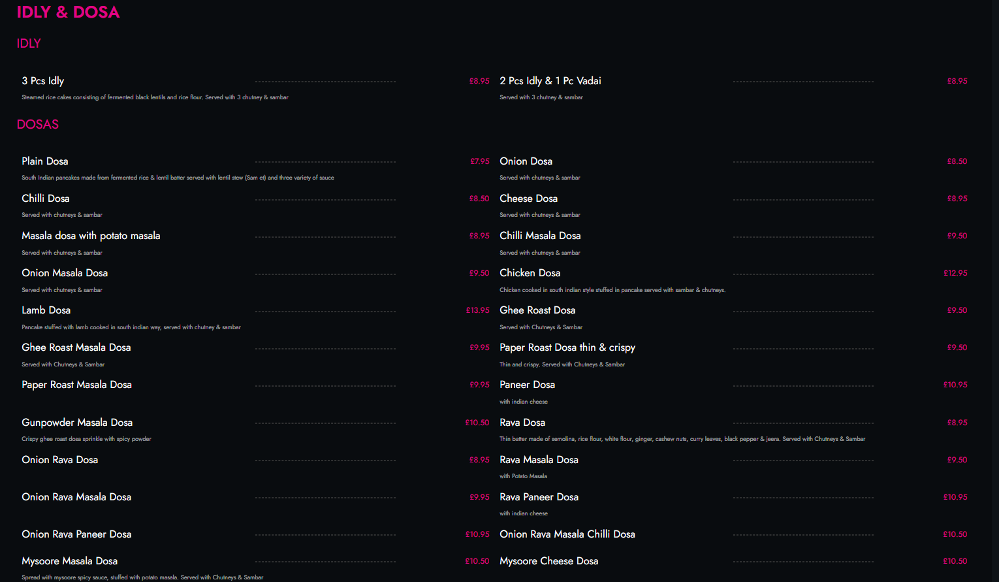Choose Onion Rava Masala Chilli Dosa
Viewport: 999px width, 582px height.
tap(567, 534)
